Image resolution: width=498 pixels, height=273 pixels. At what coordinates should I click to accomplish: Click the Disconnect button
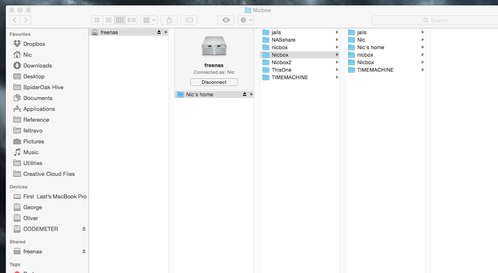pos(214,82)
